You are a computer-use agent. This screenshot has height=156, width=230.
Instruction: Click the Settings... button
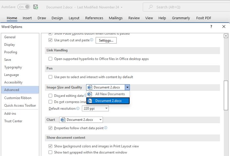[x=106, y=40]
